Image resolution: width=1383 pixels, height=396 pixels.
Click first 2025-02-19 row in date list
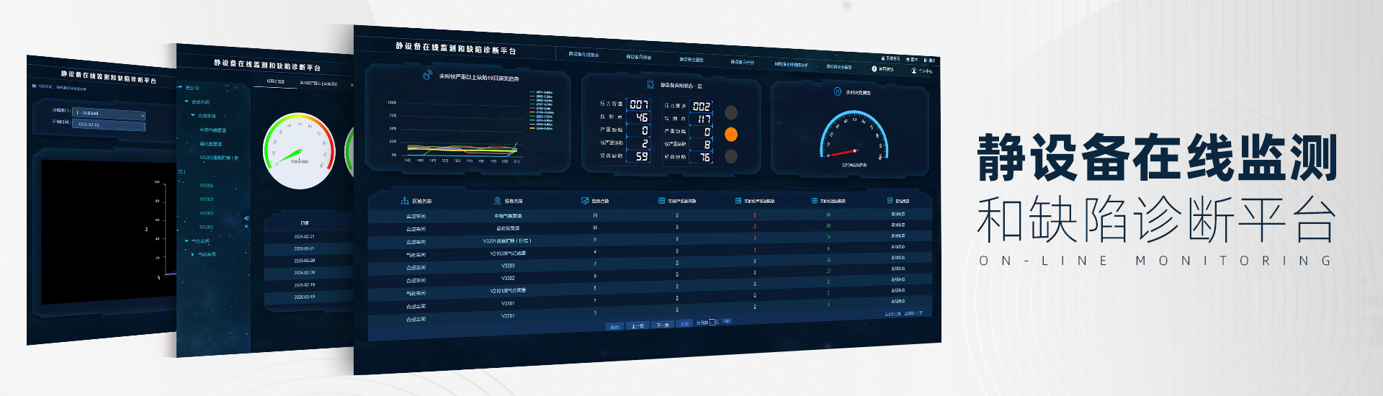click(304, 285)
